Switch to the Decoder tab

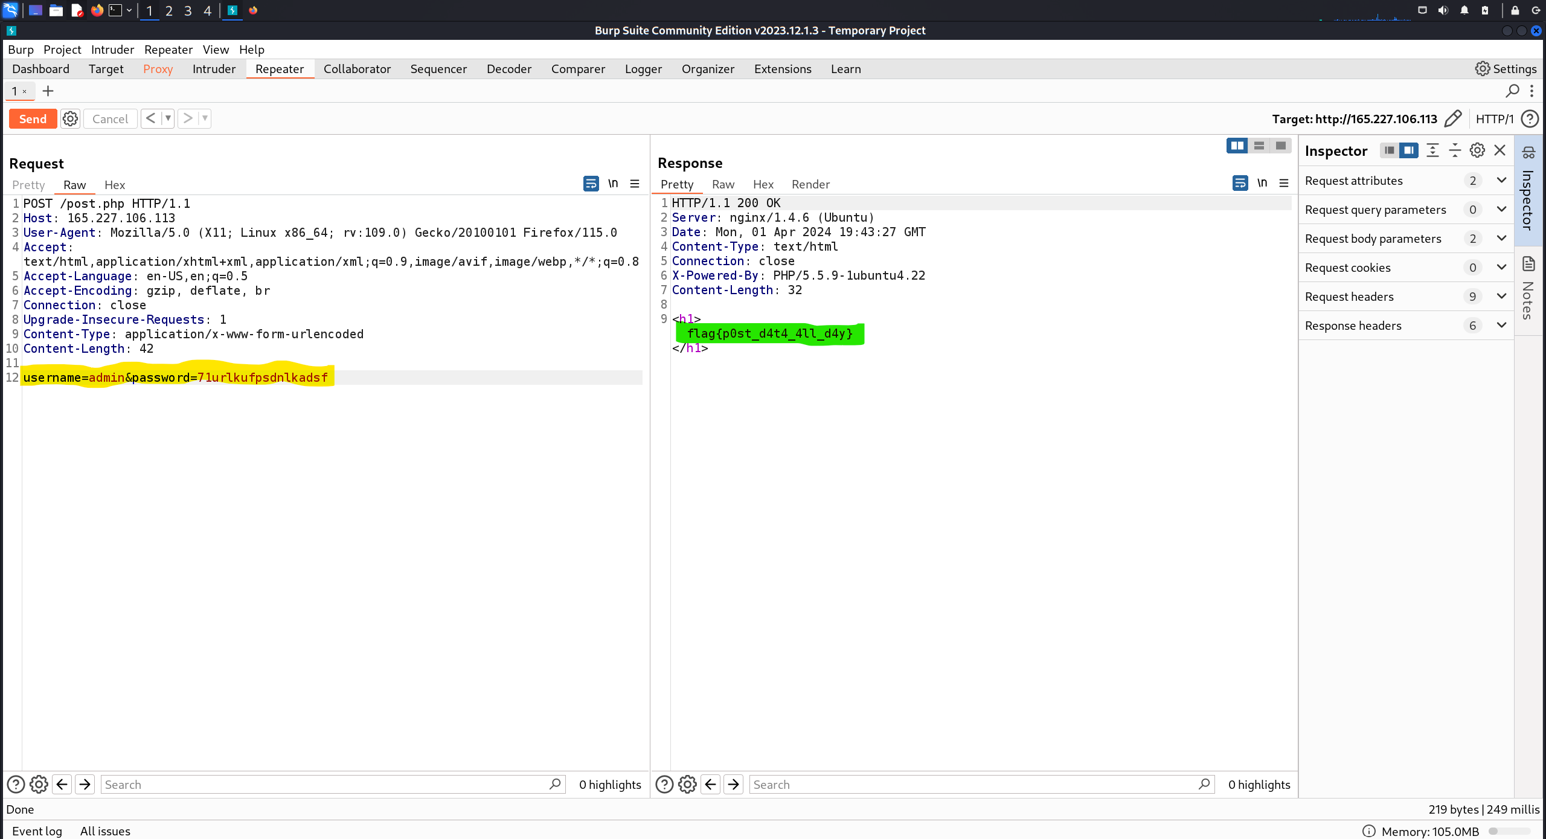click(508, 69)
